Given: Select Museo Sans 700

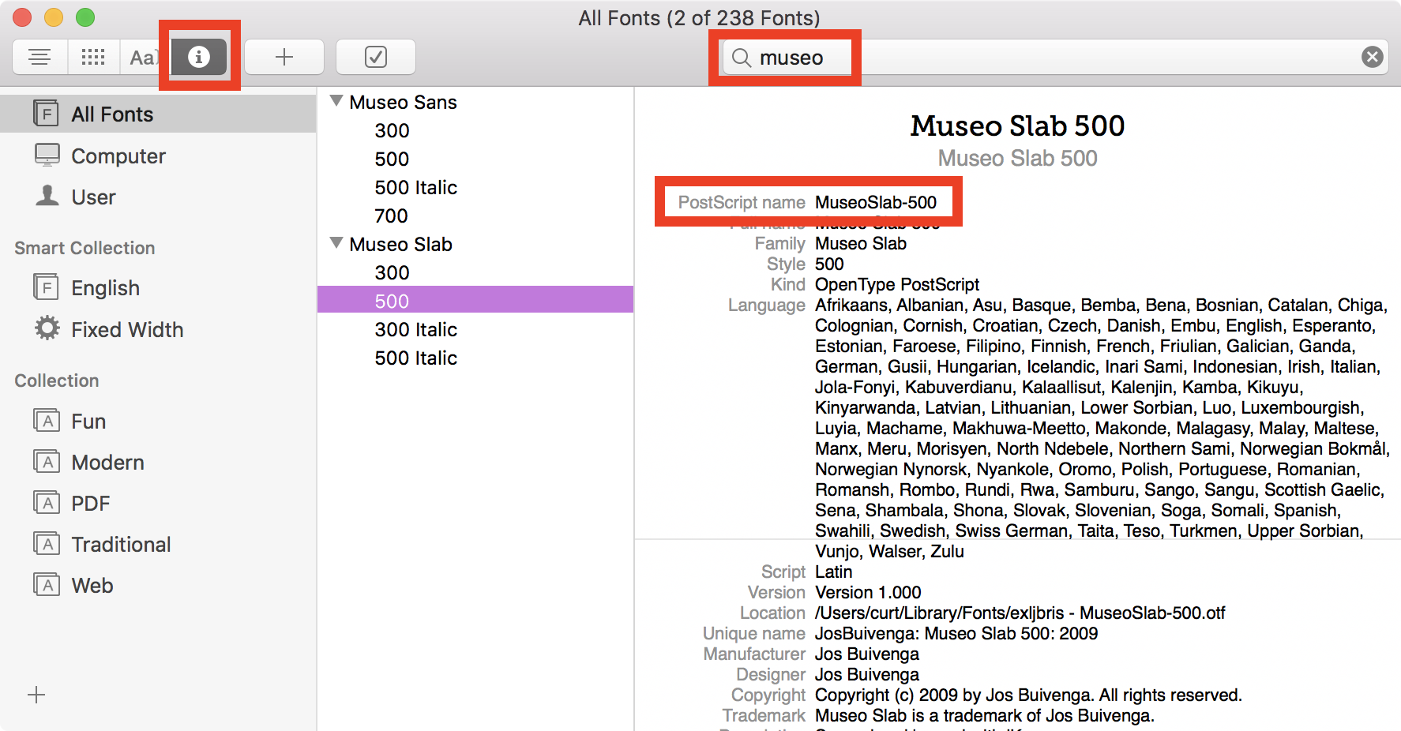Looking at the screenshot, I should coord(475,216).
